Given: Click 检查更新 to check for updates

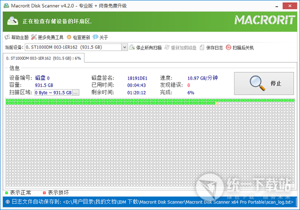Looking at the screenshot, I should click(x=78, y=37).
